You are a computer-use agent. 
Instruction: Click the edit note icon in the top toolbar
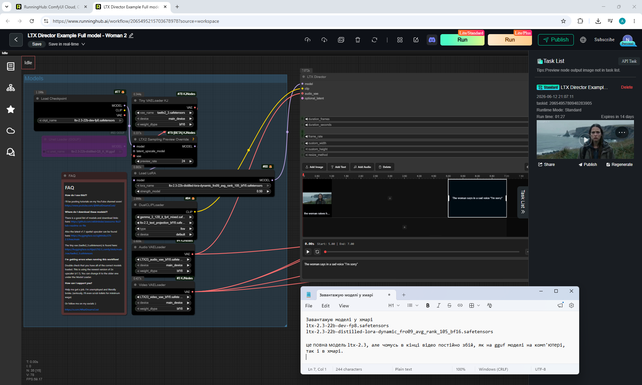click(x=416, y=40)
